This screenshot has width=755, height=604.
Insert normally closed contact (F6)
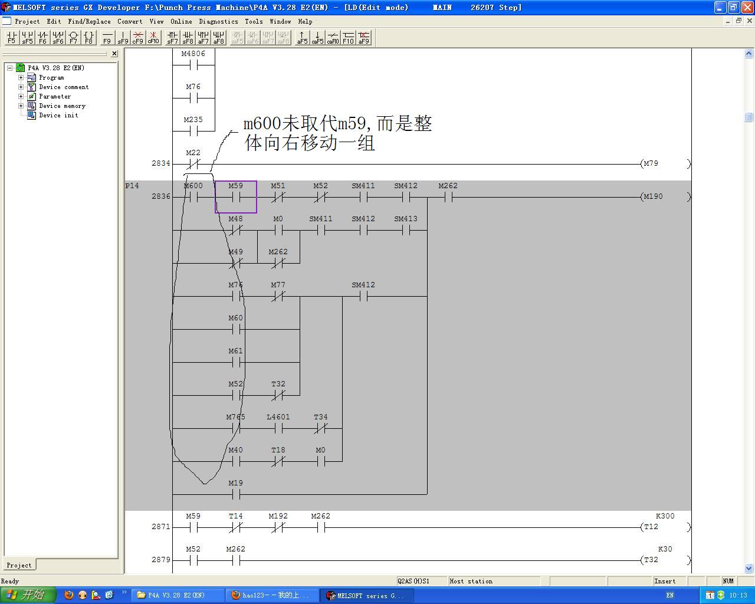coord(42,38)
